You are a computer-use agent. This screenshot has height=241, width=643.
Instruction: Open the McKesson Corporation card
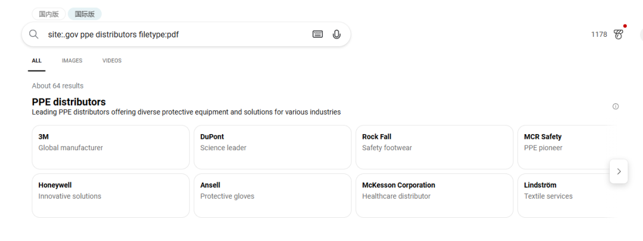pyautogui.click(x=434, y=195)
